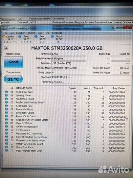Click status icon for Start/Stop Count
The height and width of the screenshot is (178, 133).
[x=7, y=99]
